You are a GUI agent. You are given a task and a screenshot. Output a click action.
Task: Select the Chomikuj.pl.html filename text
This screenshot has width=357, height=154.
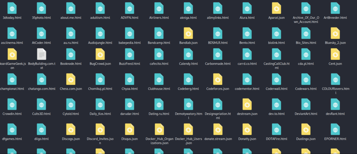click(100, 89)
